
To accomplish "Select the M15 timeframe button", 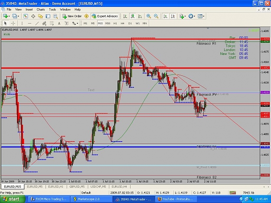I will click(x=100, y=23).
